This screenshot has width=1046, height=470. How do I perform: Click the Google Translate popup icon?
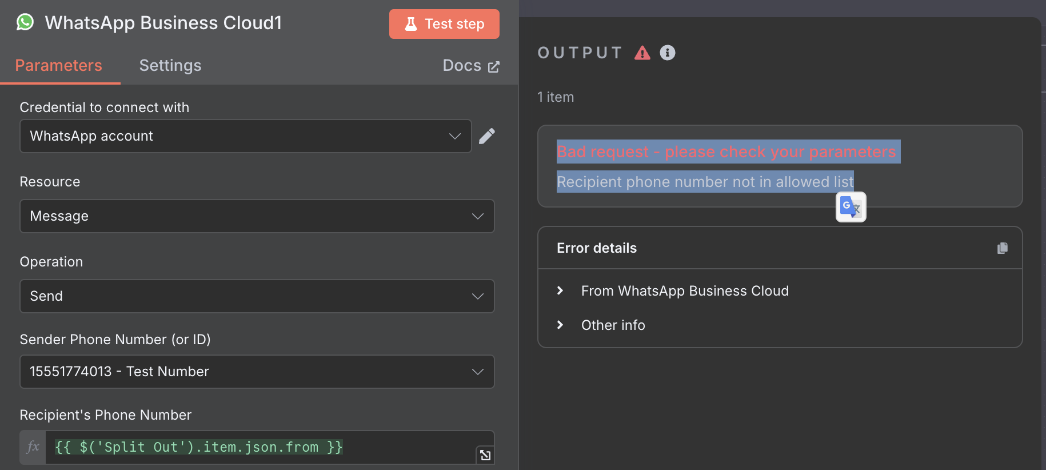pyautogui.click(x=851, y=207)
